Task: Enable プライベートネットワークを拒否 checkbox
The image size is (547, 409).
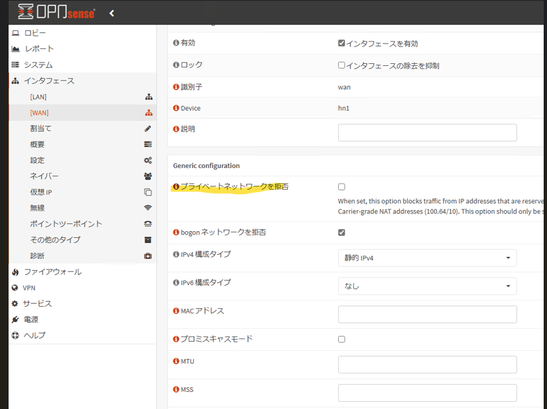Action: pyautogui.click(x=341, y=187)
